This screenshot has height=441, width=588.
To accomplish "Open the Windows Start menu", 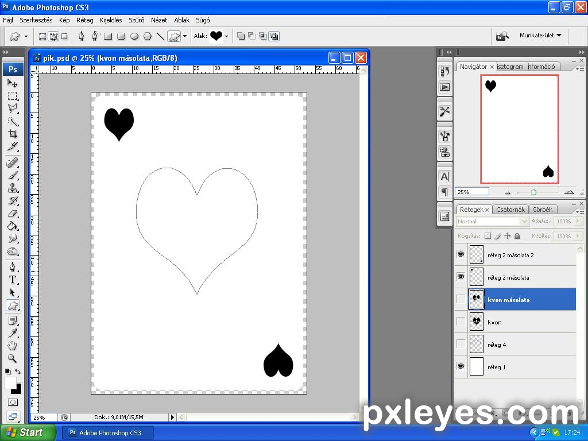I will tap(28, 432).
